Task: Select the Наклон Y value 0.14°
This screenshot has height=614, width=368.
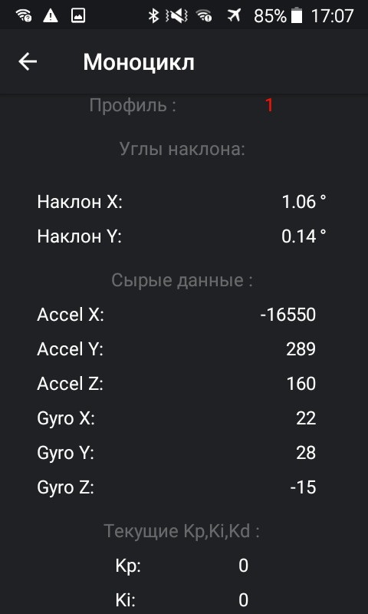Action: [x=304, y=236]
